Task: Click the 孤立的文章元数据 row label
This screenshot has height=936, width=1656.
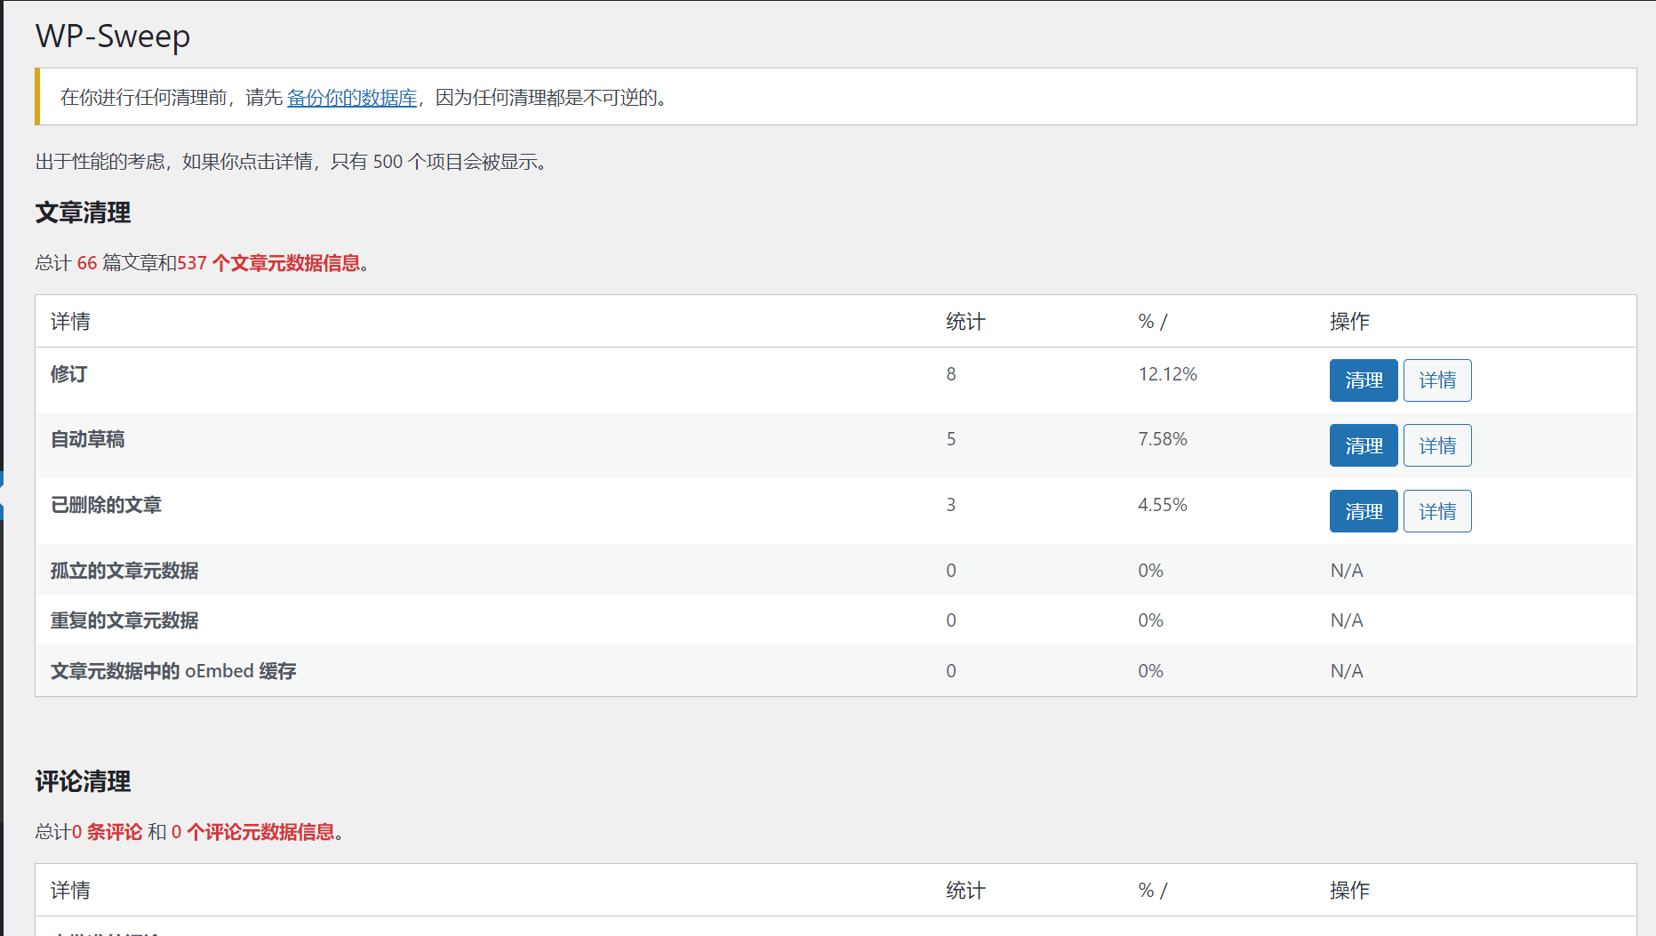Action: click(124, 571)
